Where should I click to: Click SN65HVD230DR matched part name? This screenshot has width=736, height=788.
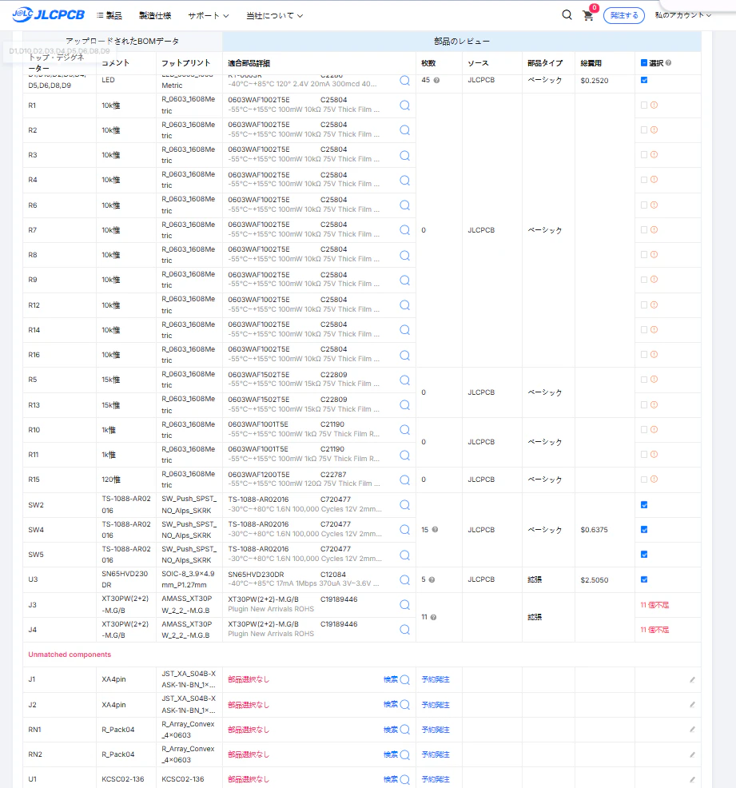256,574
